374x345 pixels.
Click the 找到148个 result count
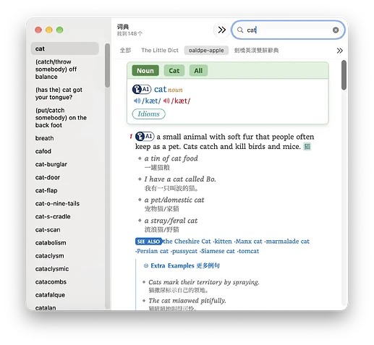[x=129, y=34]
